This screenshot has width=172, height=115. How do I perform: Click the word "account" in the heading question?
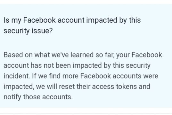pos(71,20)
